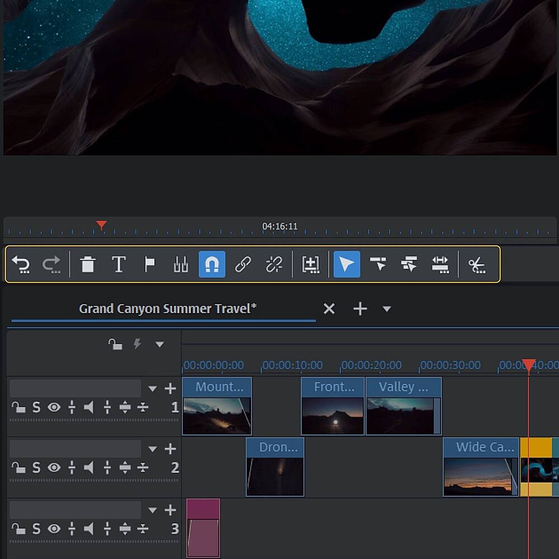Click the scissors split icon
Screen dimensions: 559x559
point(476,264)
